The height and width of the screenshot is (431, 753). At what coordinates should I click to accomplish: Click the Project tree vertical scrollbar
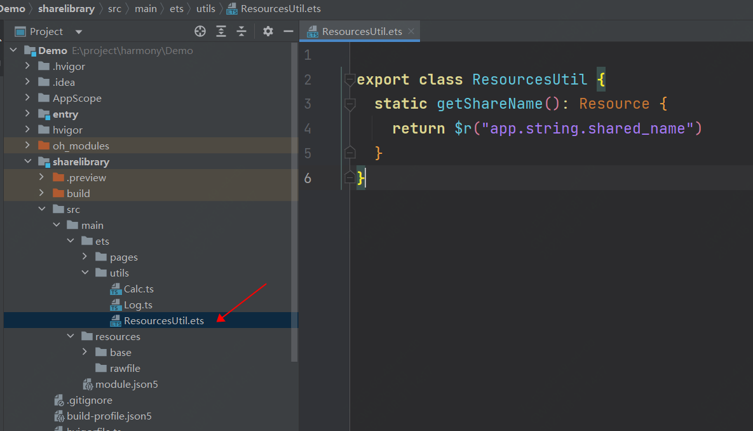click(x=294, y=202)
